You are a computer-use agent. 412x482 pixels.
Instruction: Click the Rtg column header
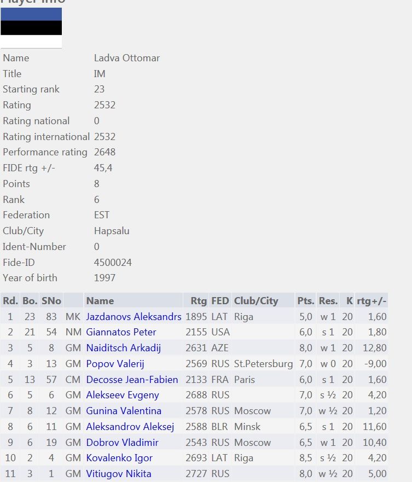tap(199, 301)
